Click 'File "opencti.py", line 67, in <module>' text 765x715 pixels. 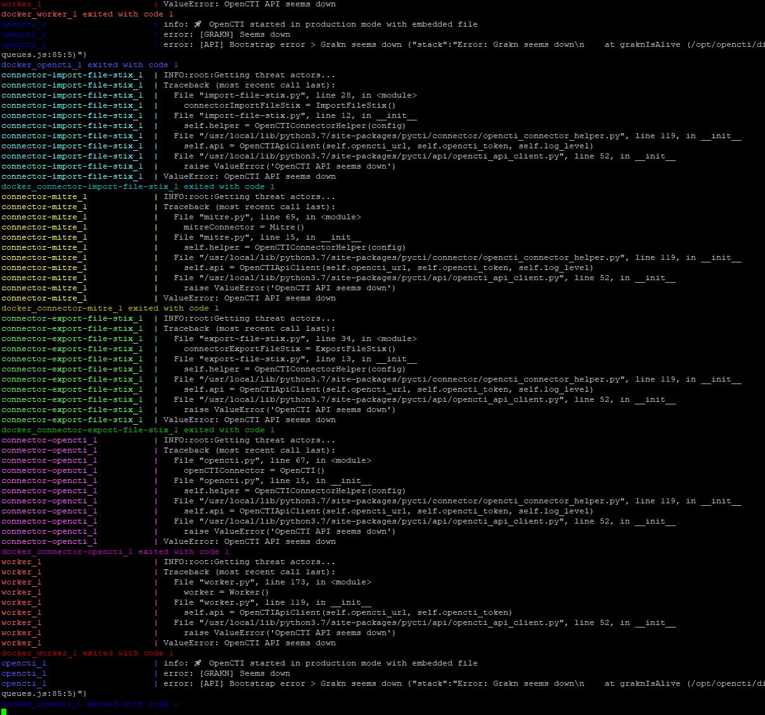coord(273,460)
